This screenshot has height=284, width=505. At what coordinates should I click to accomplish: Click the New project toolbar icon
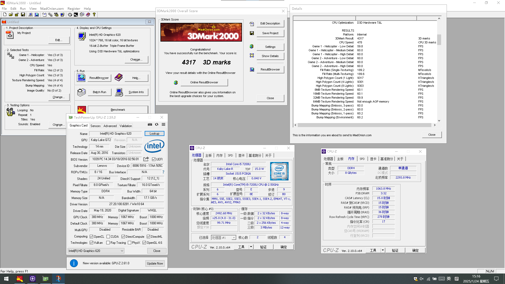click(x=5, y=15)
